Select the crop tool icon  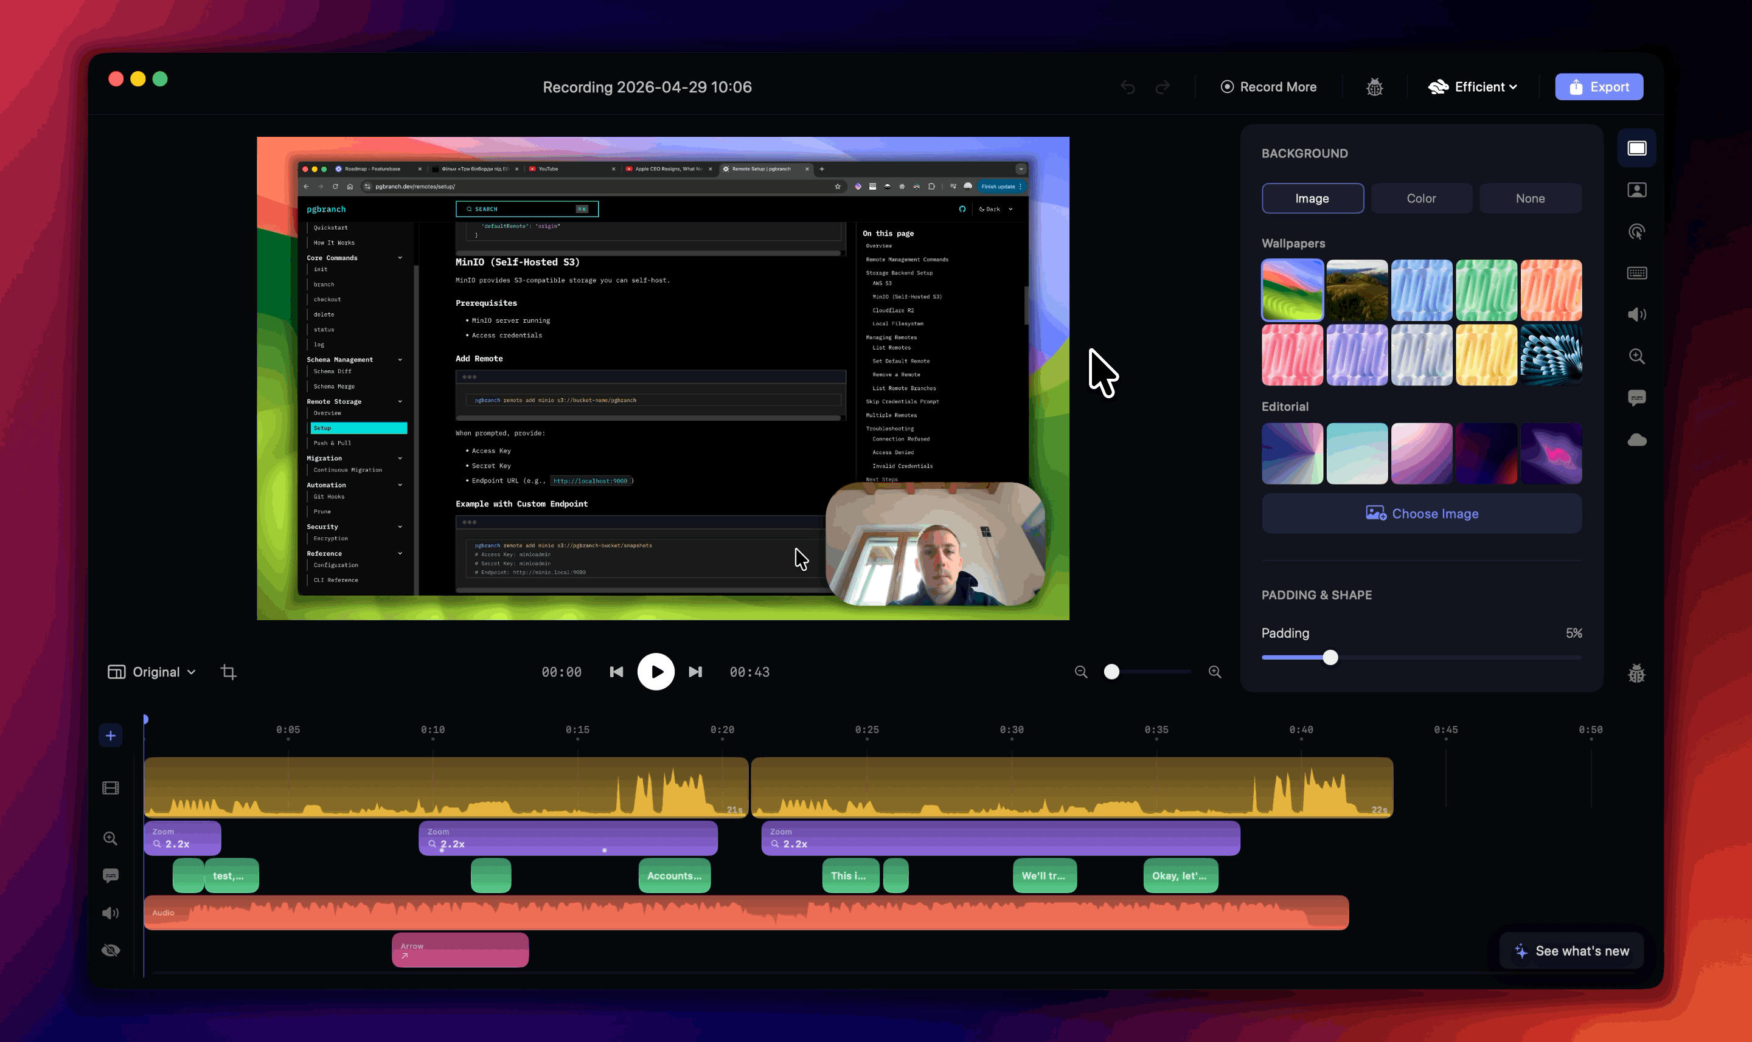pos(228,672)
